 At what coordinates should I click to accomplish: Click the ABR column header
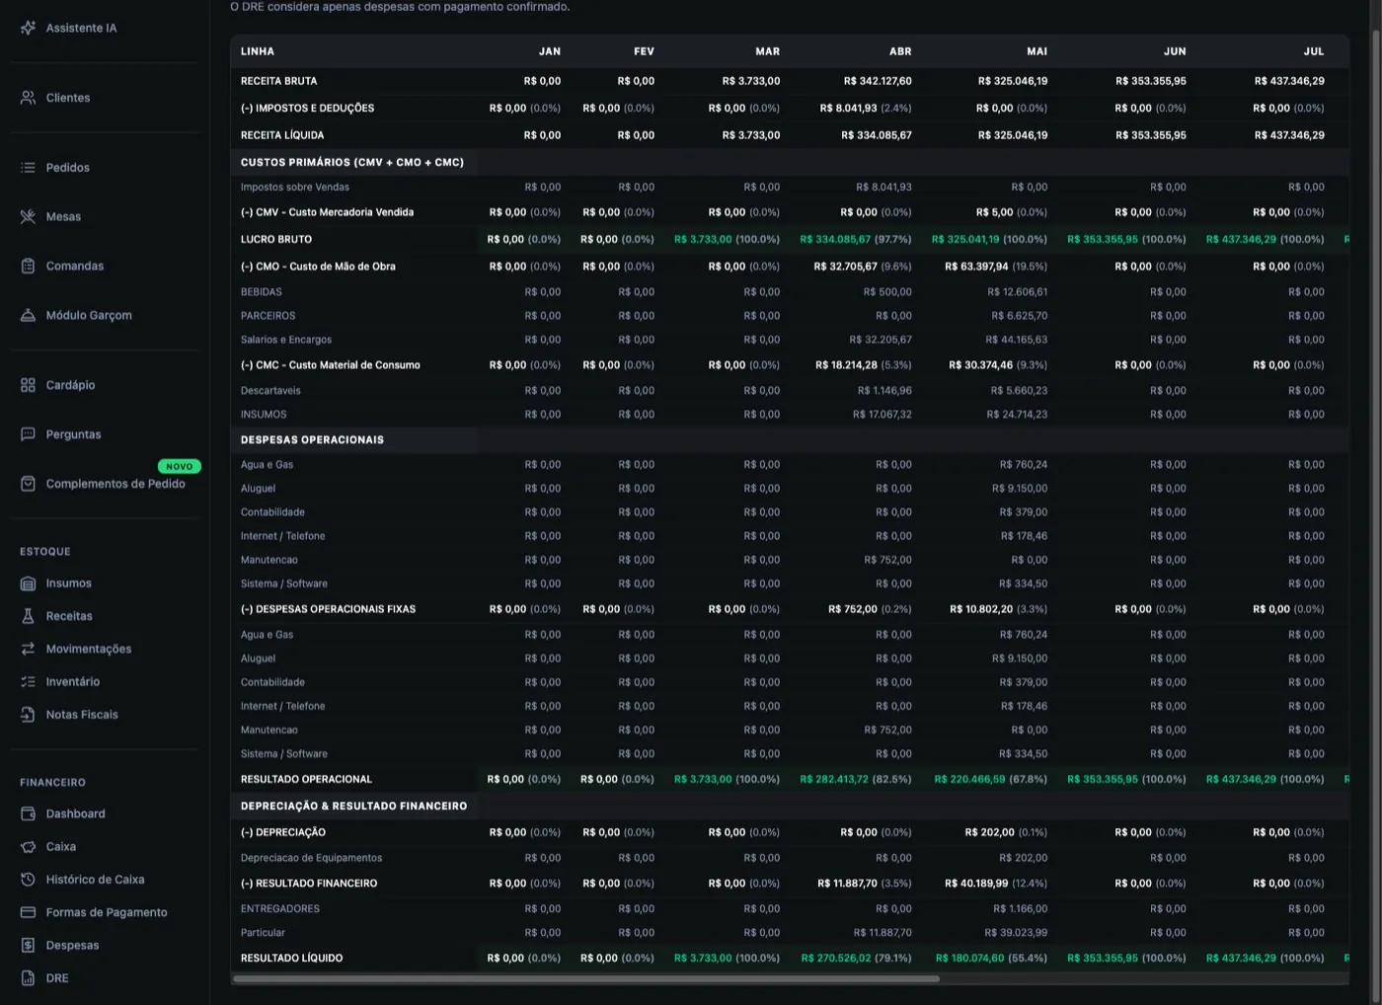pyautogui.click(x=900, y=51)
